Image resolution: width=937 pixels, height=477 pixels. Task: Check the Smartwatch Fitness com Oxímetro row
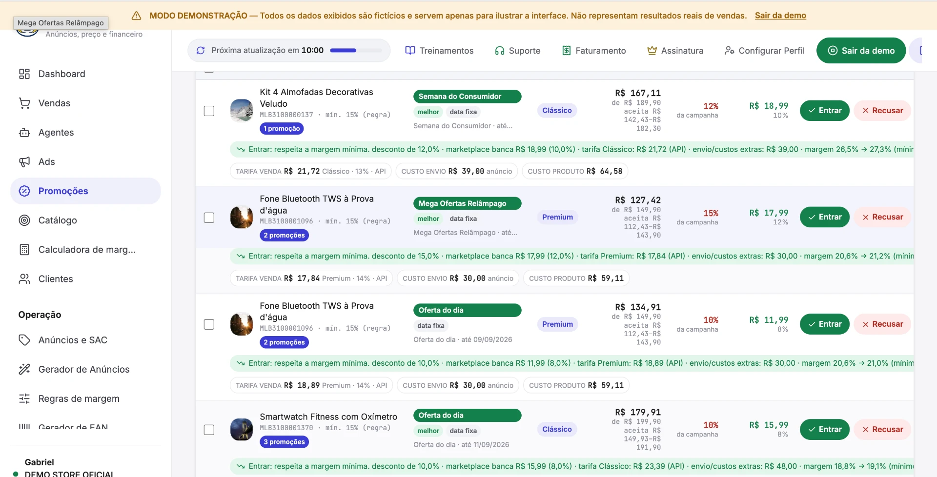point(209,430)
